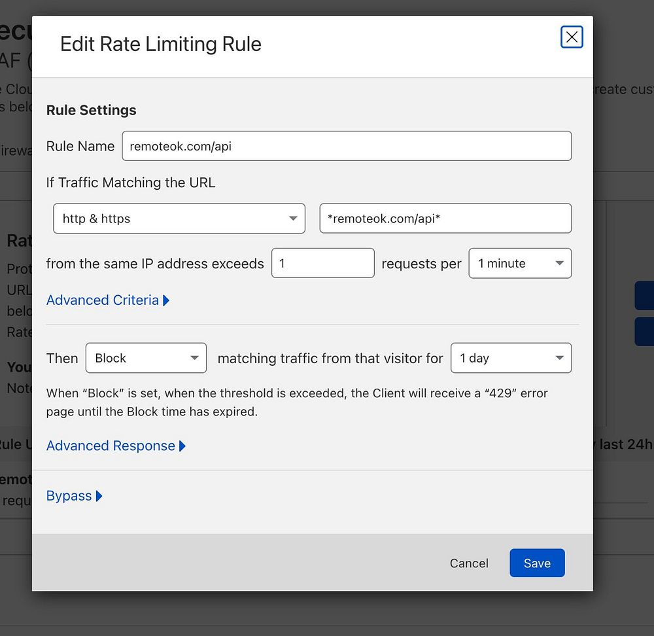Click the partially hidden Firewall tab in background
This screenshot has width=654, height=636.
[16, 150]
